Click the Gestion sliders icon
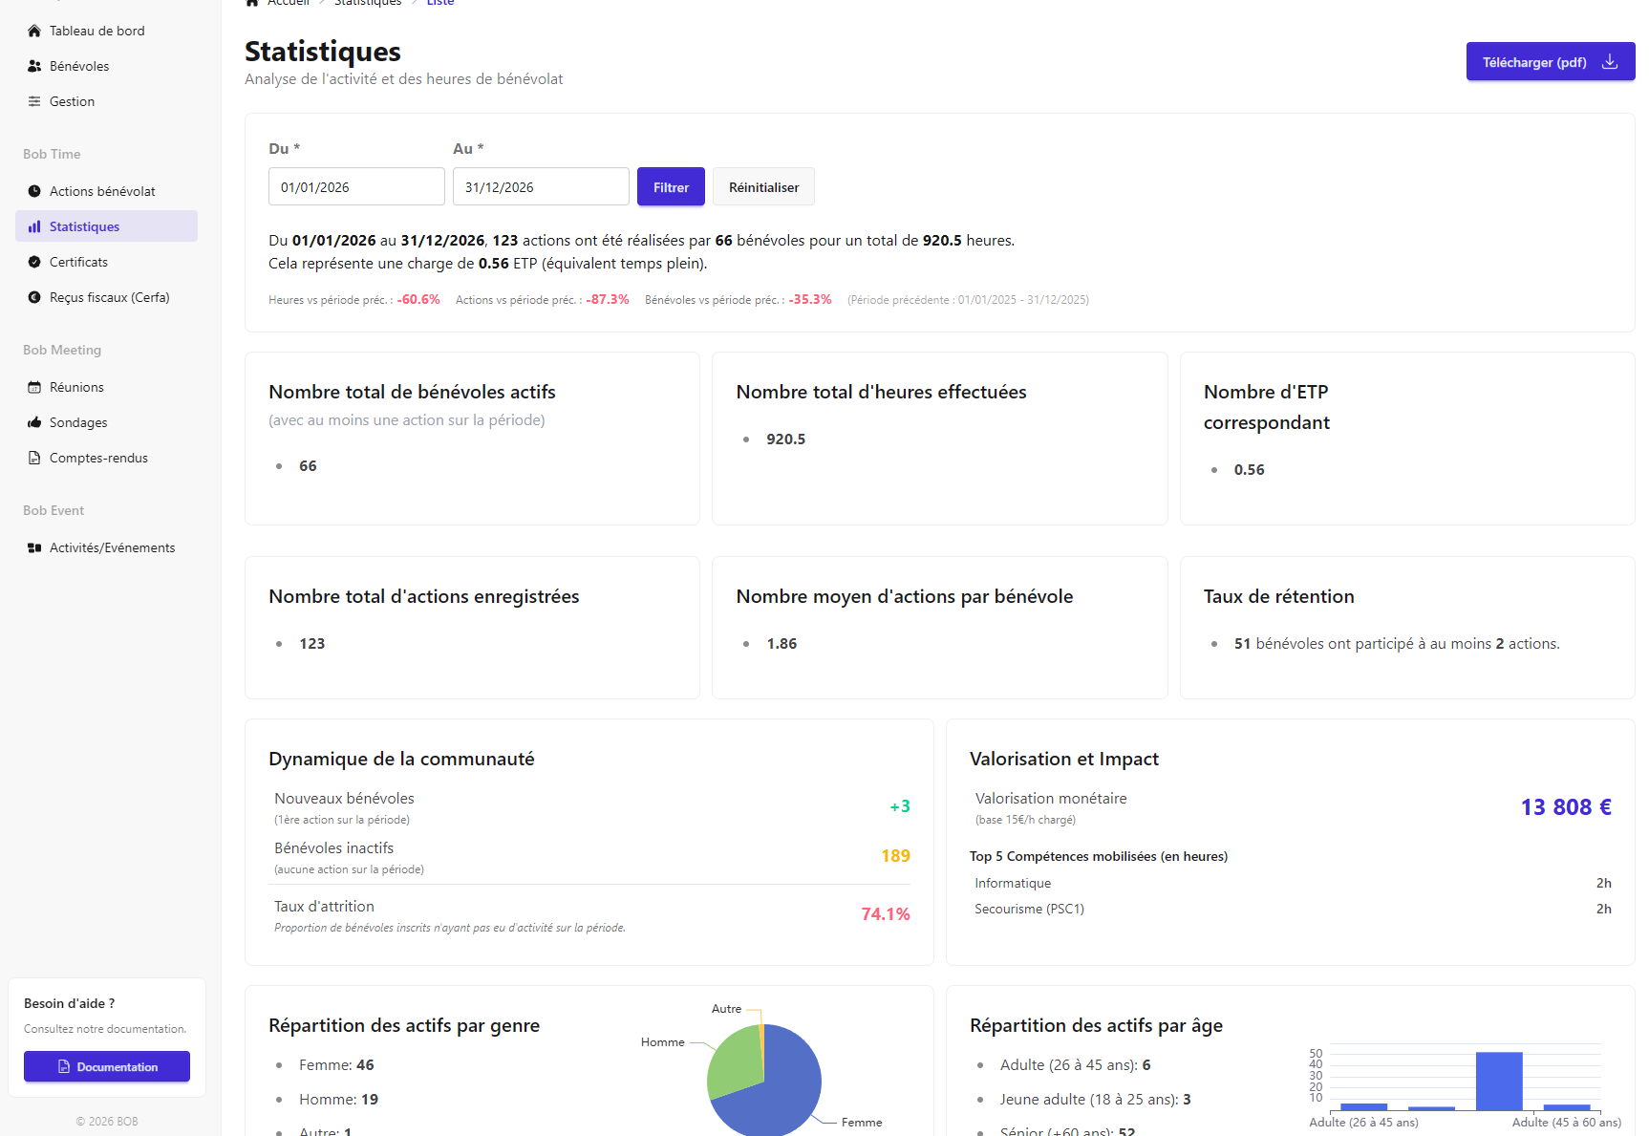Viewport: 1649px width, 1136px height. [34, 101]
